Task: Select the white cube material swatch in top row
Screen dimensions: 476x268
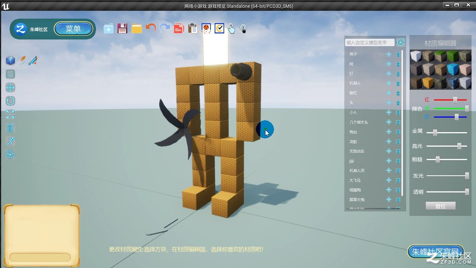Action: pos(416,57)
